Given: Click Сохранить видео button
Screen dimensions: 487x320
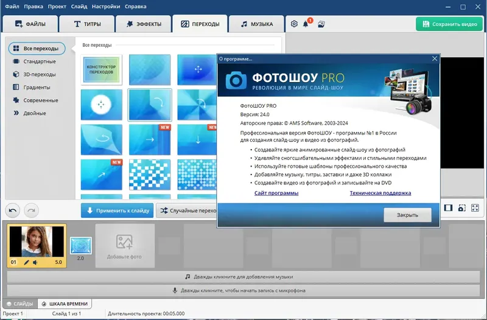Looking at the screenshot, I should pyautogui.click(x=449, y=24).
